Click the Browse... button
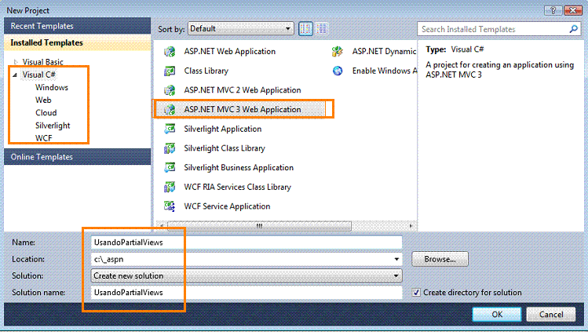 [440, 259]
